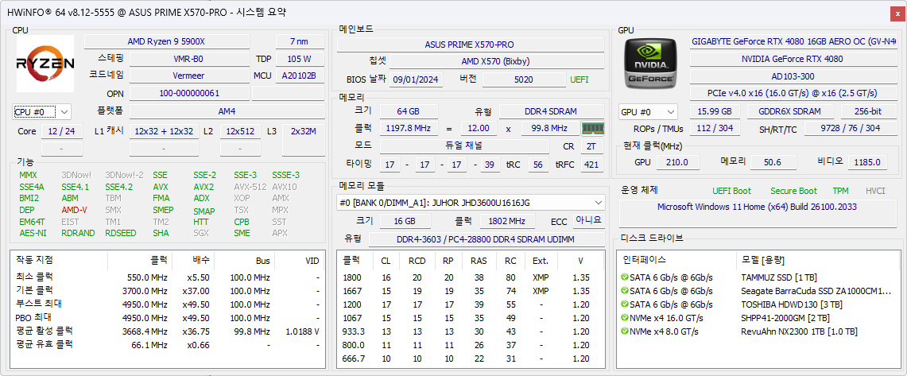Image resolution: width=907 pixels, height=376 pixels.
Task: Click the tRFC 421 value
Action: click(x=591, y=165)
